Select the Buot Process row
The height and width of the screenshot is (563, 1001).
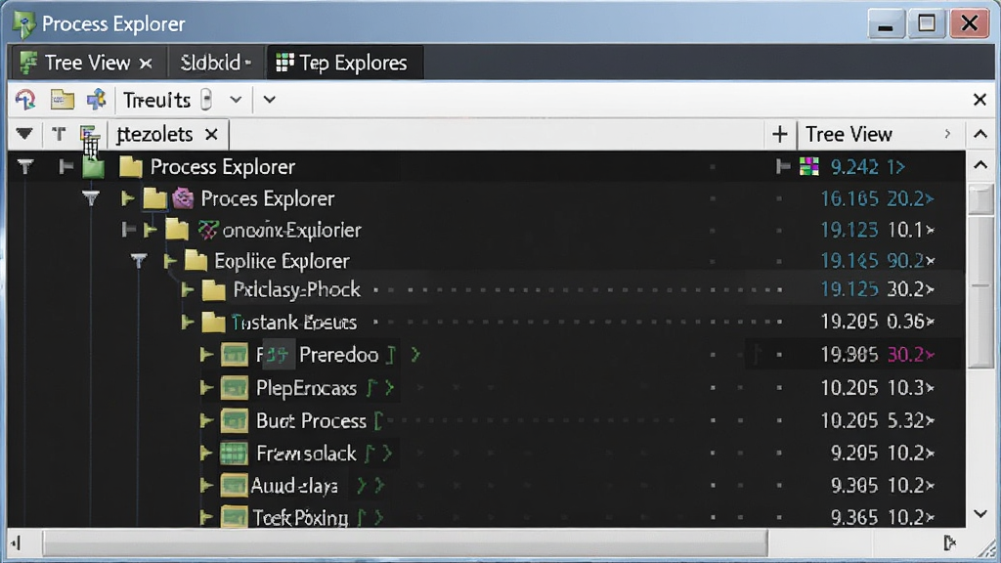487,420
